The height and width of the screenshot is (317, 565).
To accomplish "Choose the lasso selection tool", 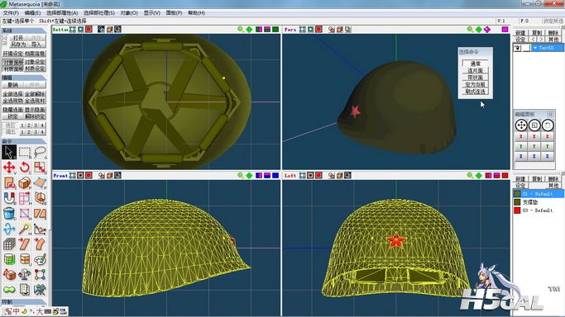I will (x=40, y=152).
